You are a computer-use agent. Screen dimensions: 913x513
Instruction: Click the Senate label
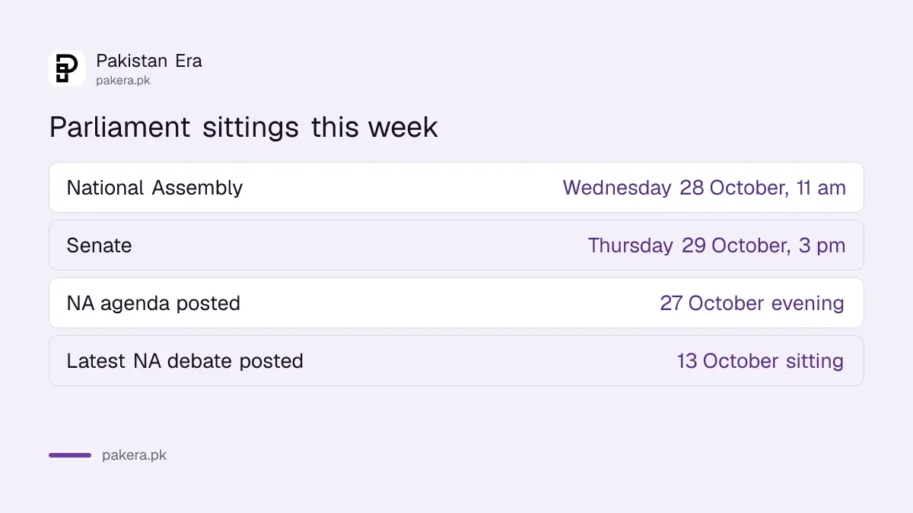(x=99, y=245)
